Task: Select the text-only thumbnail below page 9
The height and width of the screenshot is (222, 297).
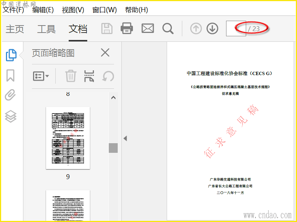Action: [68, 206]
